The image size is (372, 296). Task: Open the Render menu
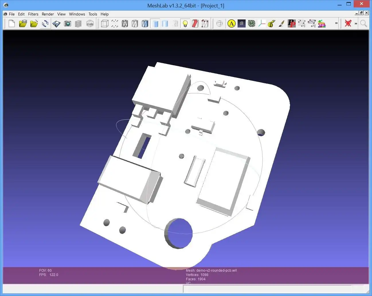coord(48,14)
